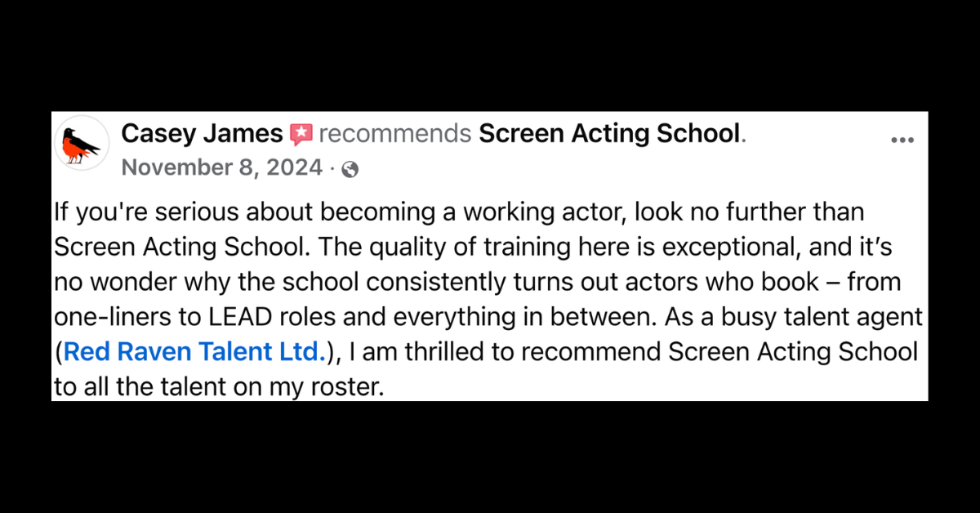
Task: Click the globe public audience icon
Action: point(350,170)
